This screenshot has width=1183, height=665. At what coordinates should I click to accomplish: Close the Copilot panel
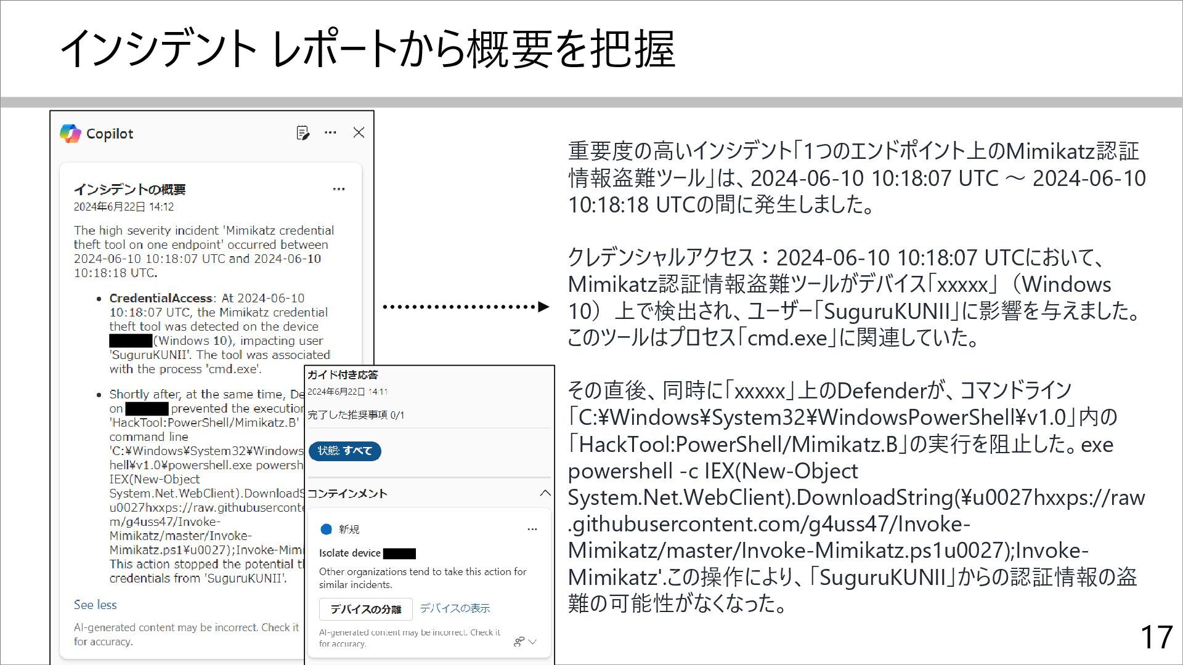tap(359, 132)
